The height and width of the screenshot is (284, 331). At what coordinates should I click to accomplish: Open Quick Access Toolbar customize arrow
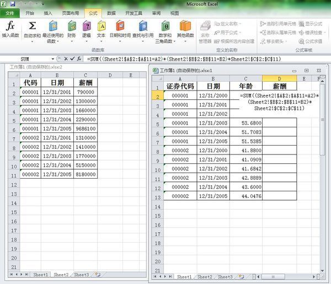click(x=43, y=4)
